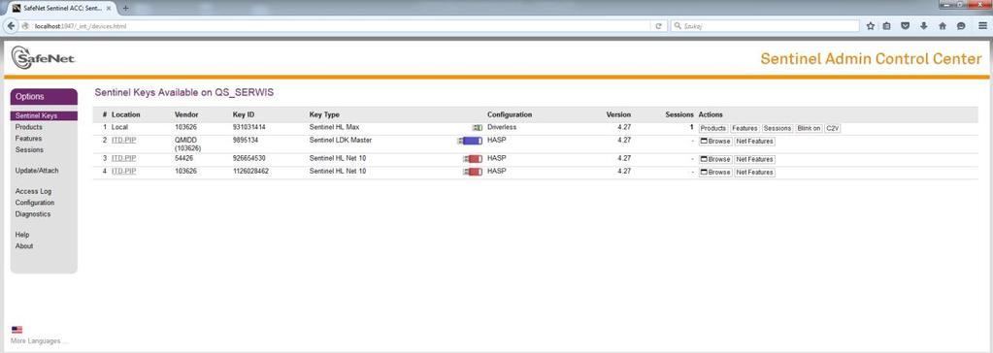Open About in the sidebar
This screenshot has height=353, width=993.
pyautogui.click(x=24, y=246)
